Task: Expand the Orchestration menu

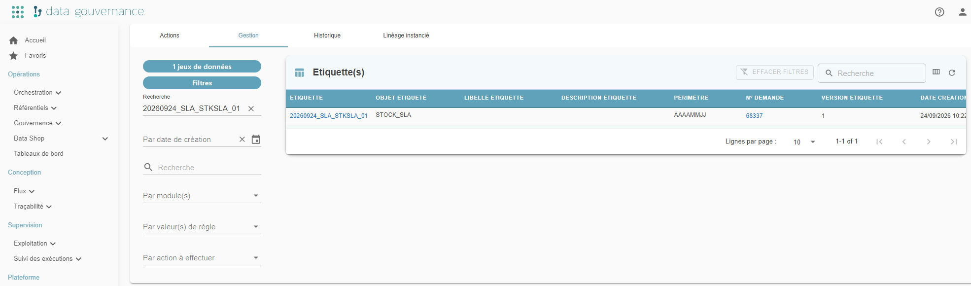Action: pos(37,93)
